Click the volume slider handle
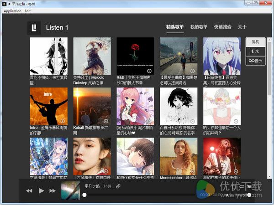 tap(249, 195)
